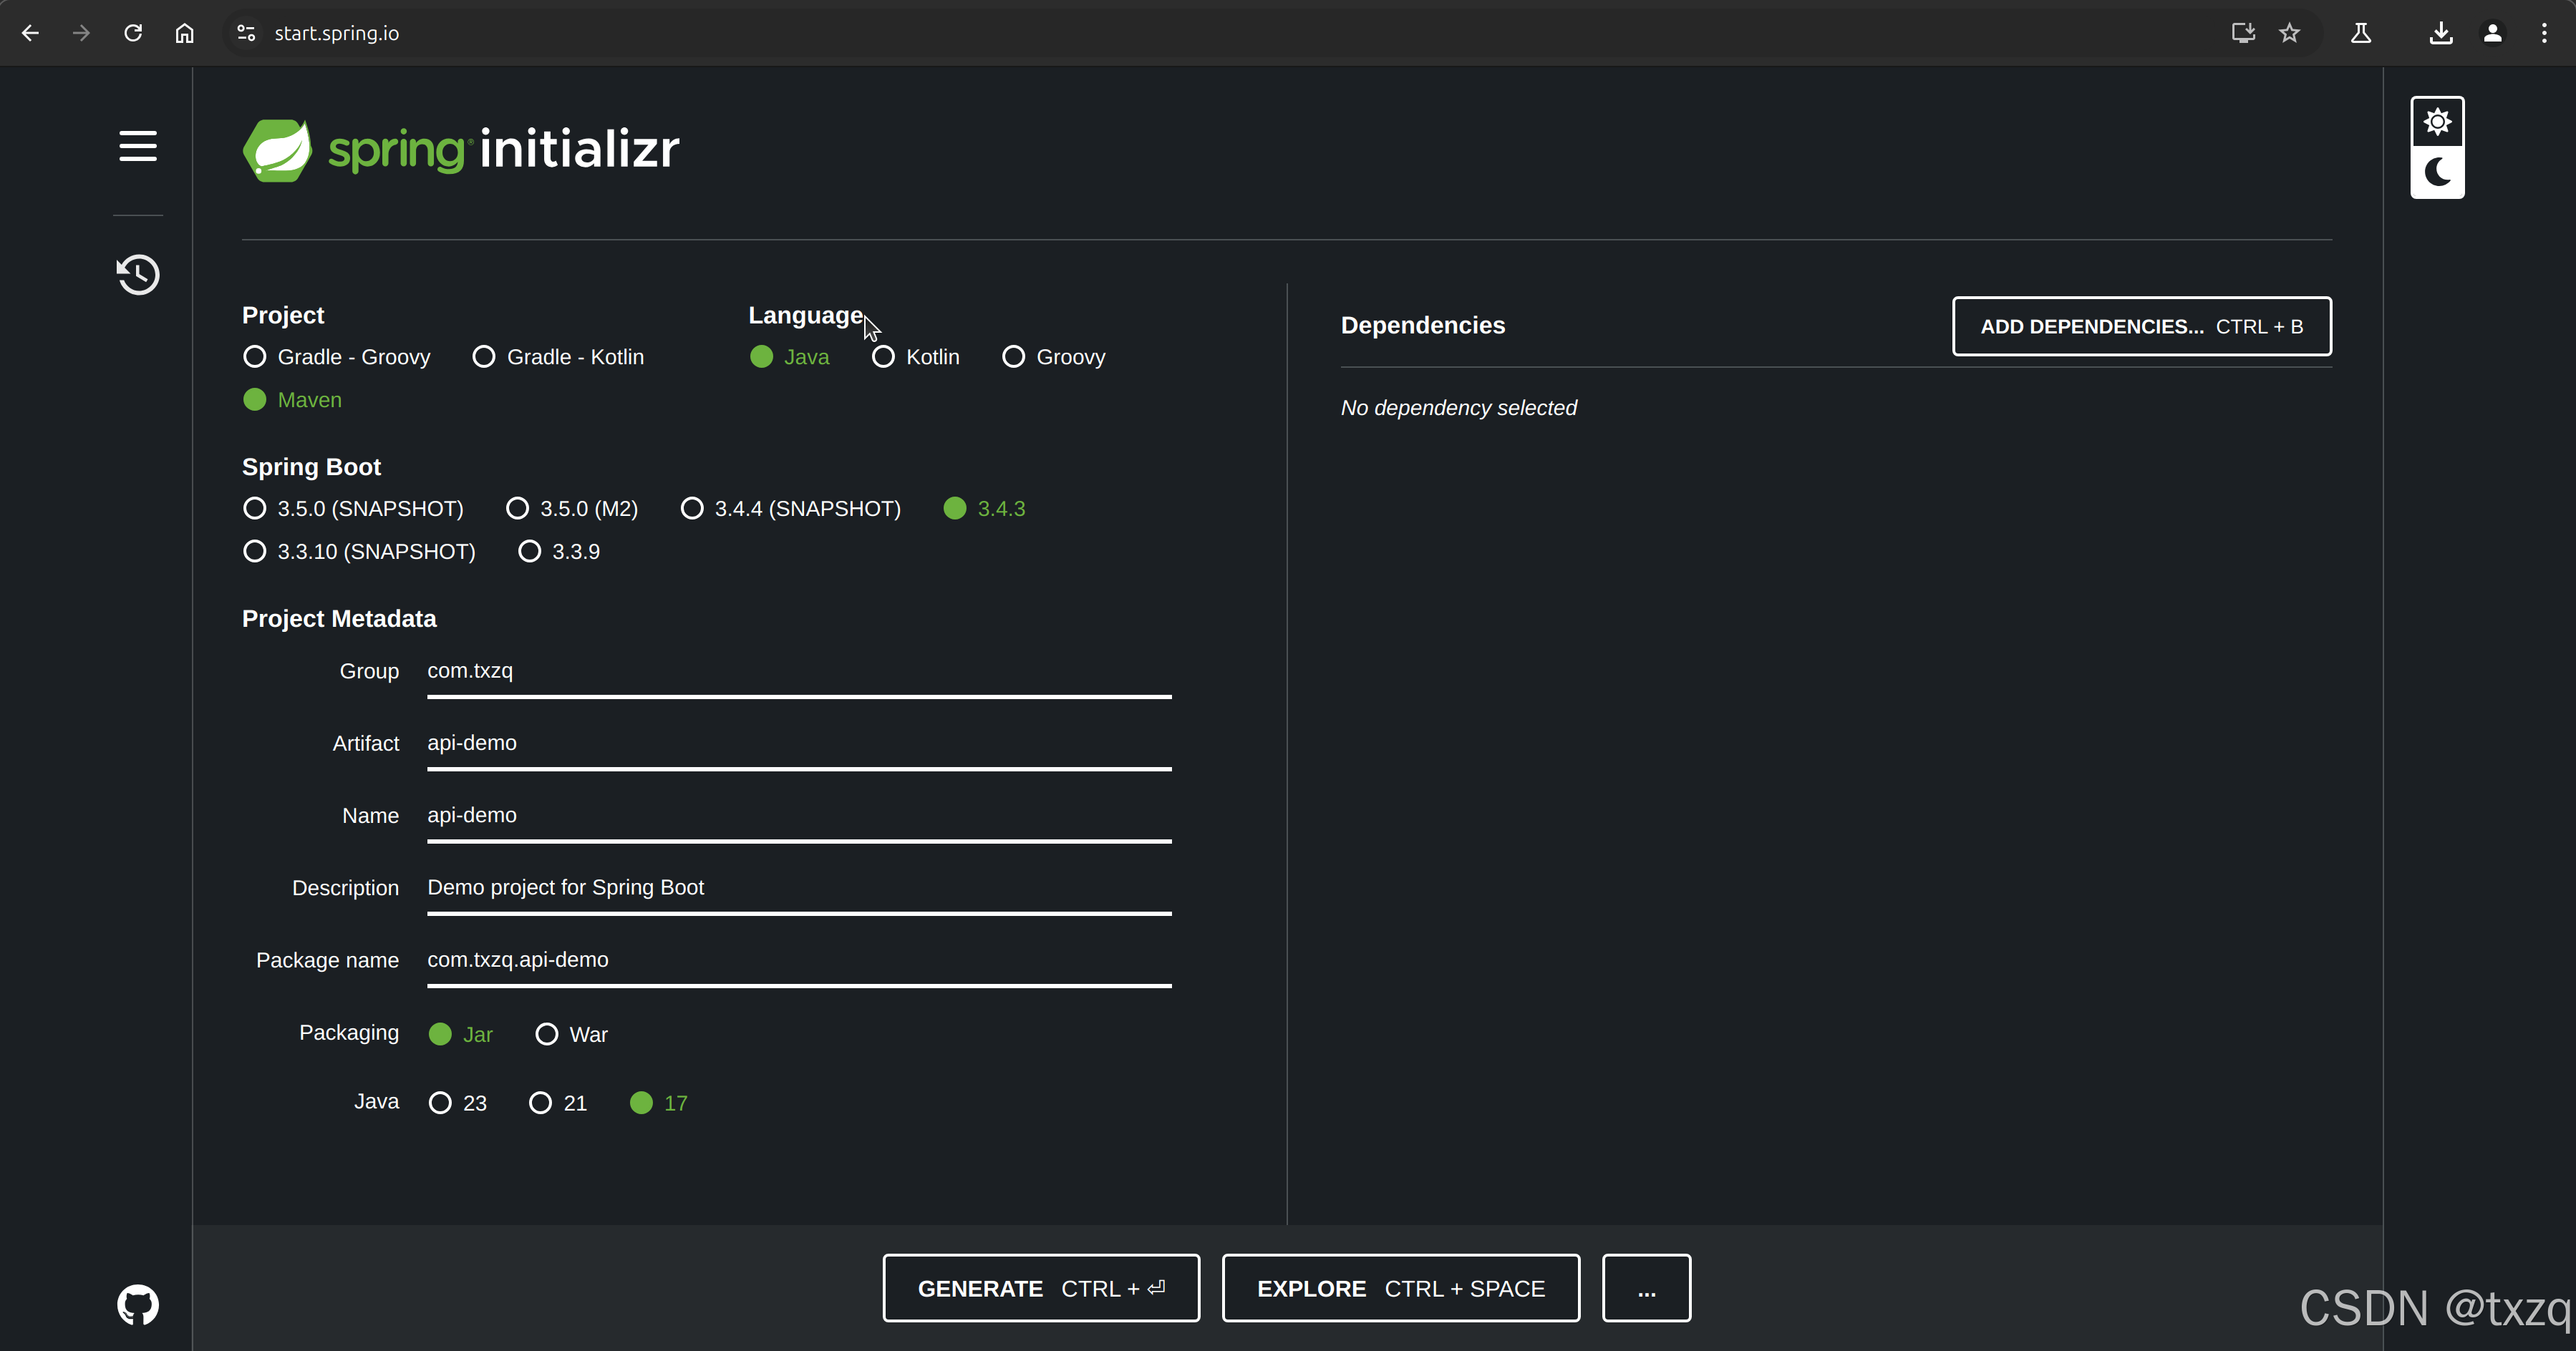Viewport: 2576px width, 1351px height.
Task: Click the Artifact input field
Action: point(798,743)
